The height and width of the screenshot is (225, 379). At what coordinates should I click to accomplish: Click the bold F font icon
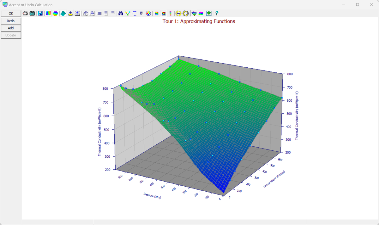(141, 13)
